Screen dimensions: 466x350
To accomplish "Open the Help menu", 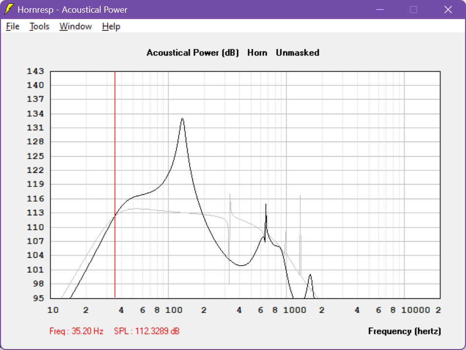I will coord(111,26).
